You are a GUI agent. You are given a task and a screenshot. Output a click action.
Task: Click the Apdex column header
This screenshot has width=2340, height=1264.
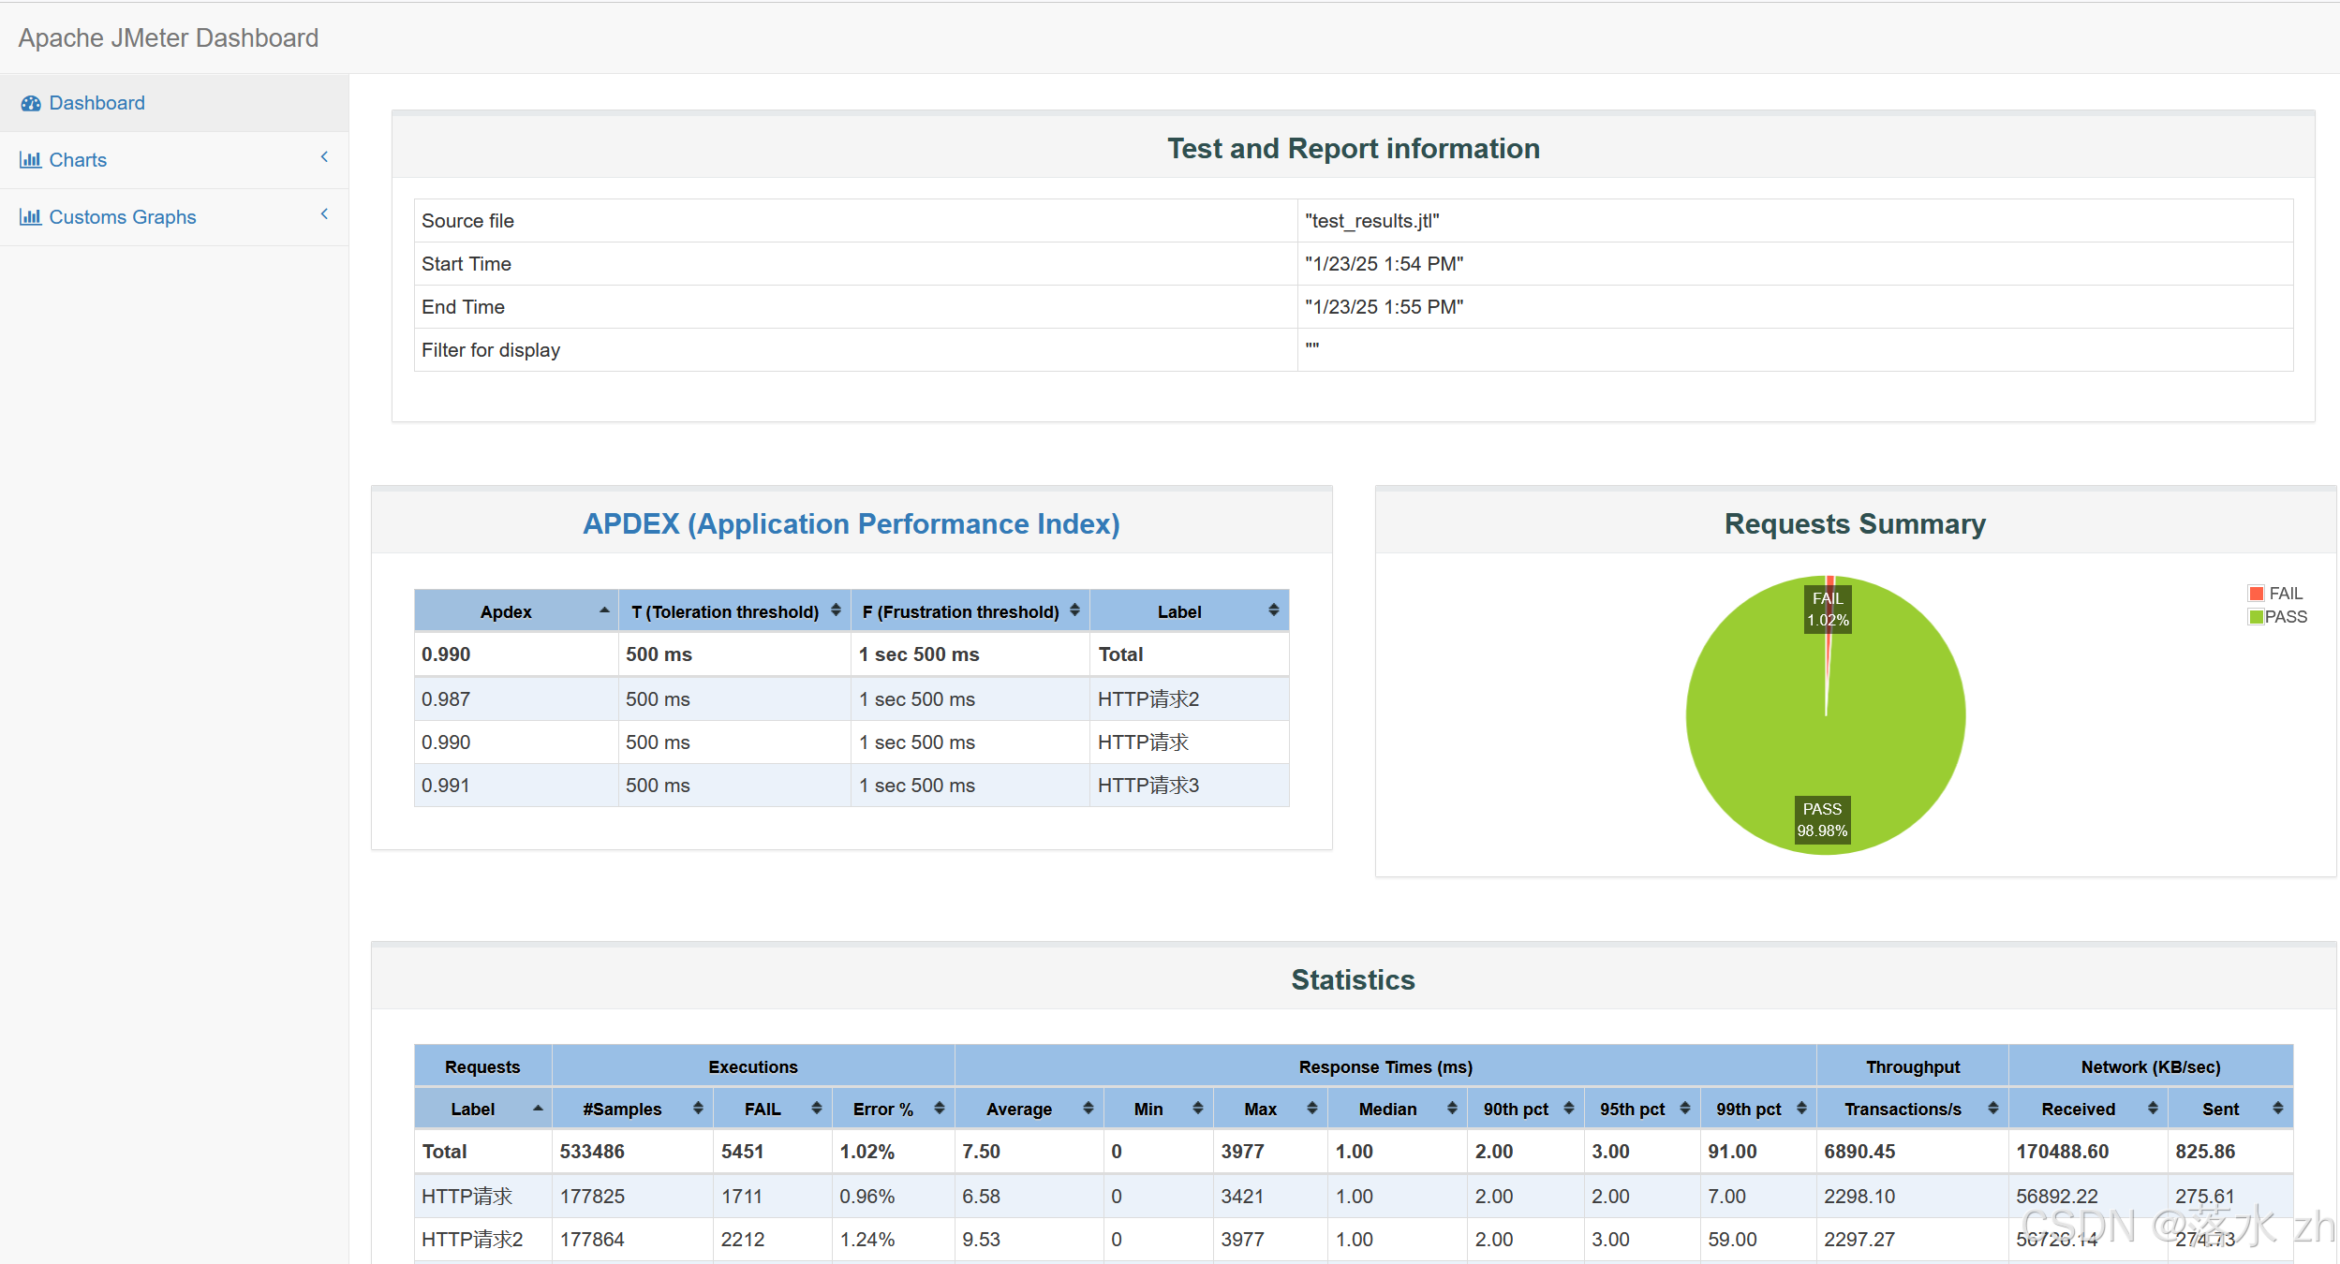(x=516, y=611)
